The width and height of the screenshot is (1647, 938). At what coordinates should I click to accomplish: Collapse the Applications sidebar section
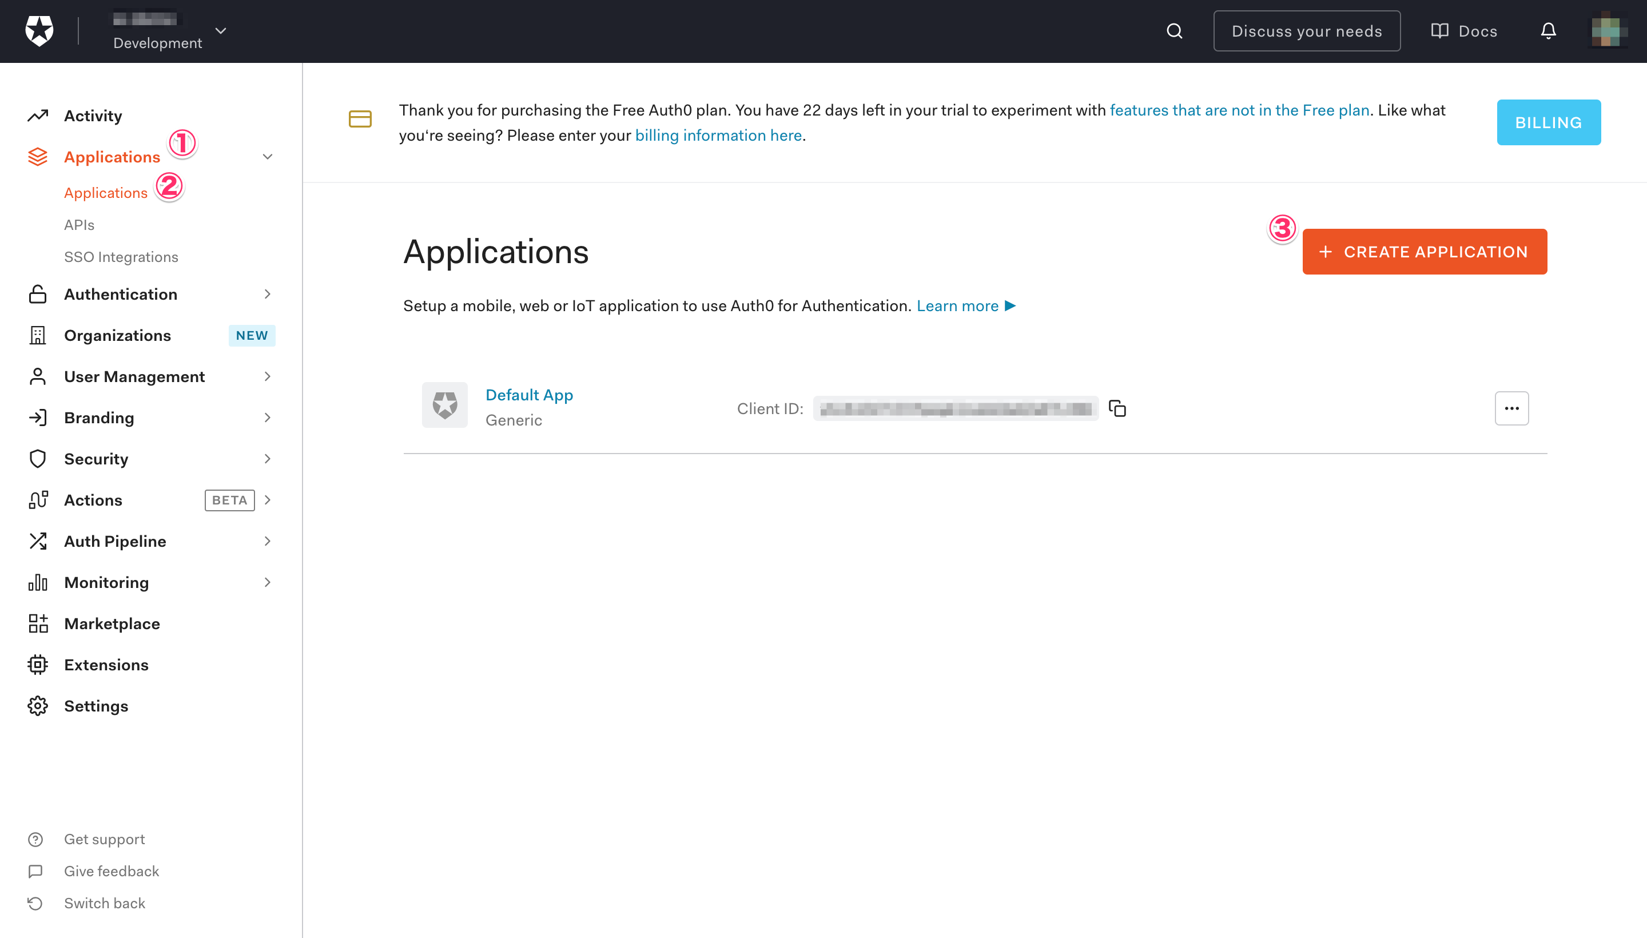(x=267, y=157)
